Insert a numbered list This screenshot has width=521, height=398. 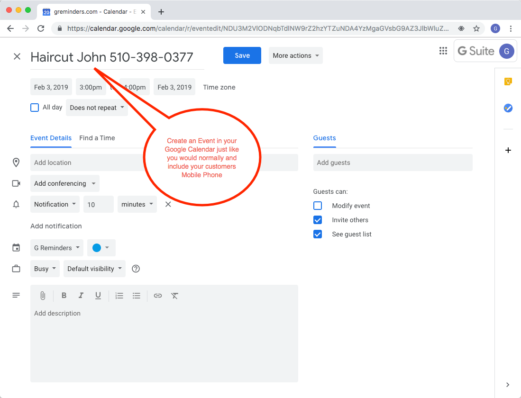click(x=119, y=295)
